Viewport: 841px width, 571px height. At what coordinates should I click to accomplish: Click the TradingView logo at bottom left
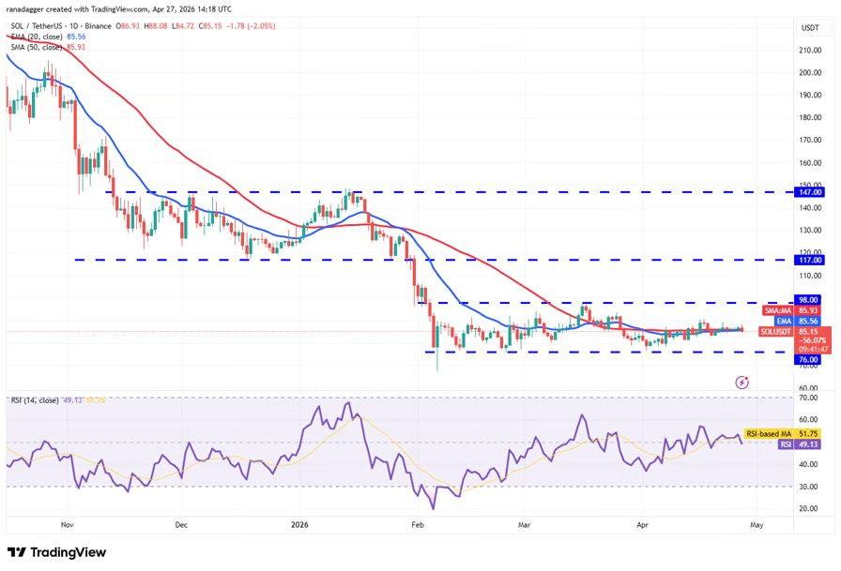pos(56,552)
